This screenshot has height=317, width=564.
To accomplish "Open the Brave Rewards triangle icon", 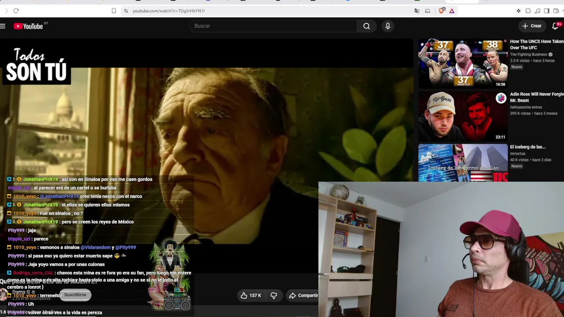I will coord(452,11).
